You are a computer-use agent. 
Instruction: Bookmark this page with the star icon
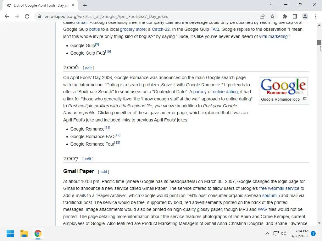(272, 16)
